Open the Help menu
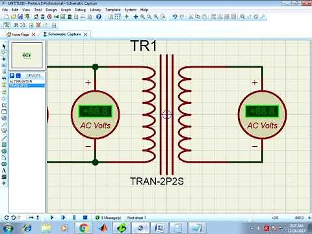Viewport: 312px width, 234px height. [144, 10]
